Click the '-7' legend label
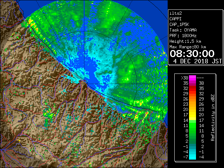 (185, 157)
